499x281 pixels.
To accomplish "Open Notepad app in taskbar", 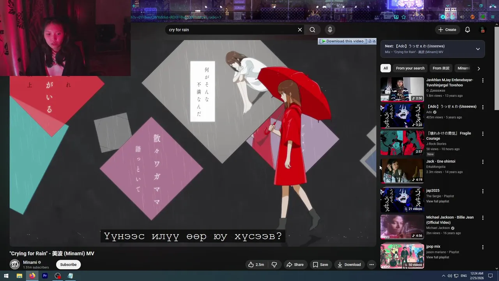I will 70,276.
